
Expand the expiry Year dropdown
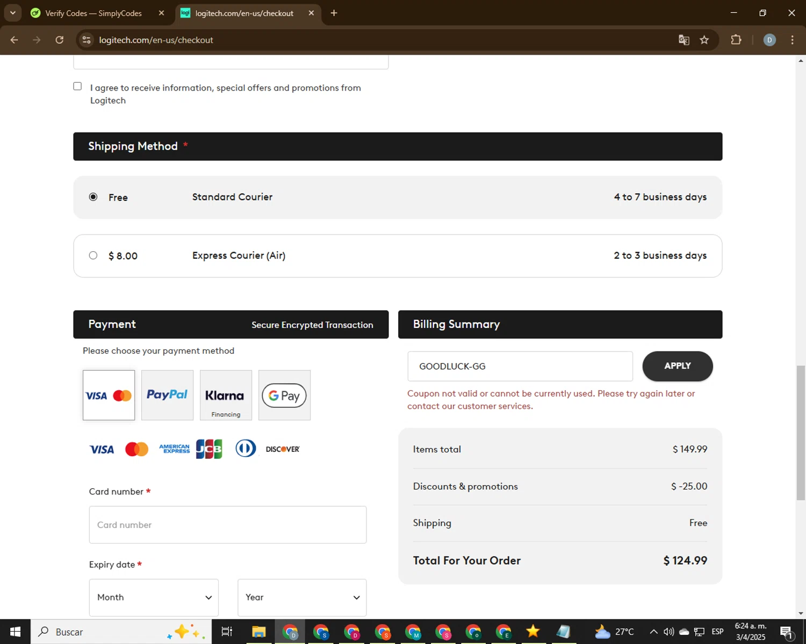pos(302,597)
